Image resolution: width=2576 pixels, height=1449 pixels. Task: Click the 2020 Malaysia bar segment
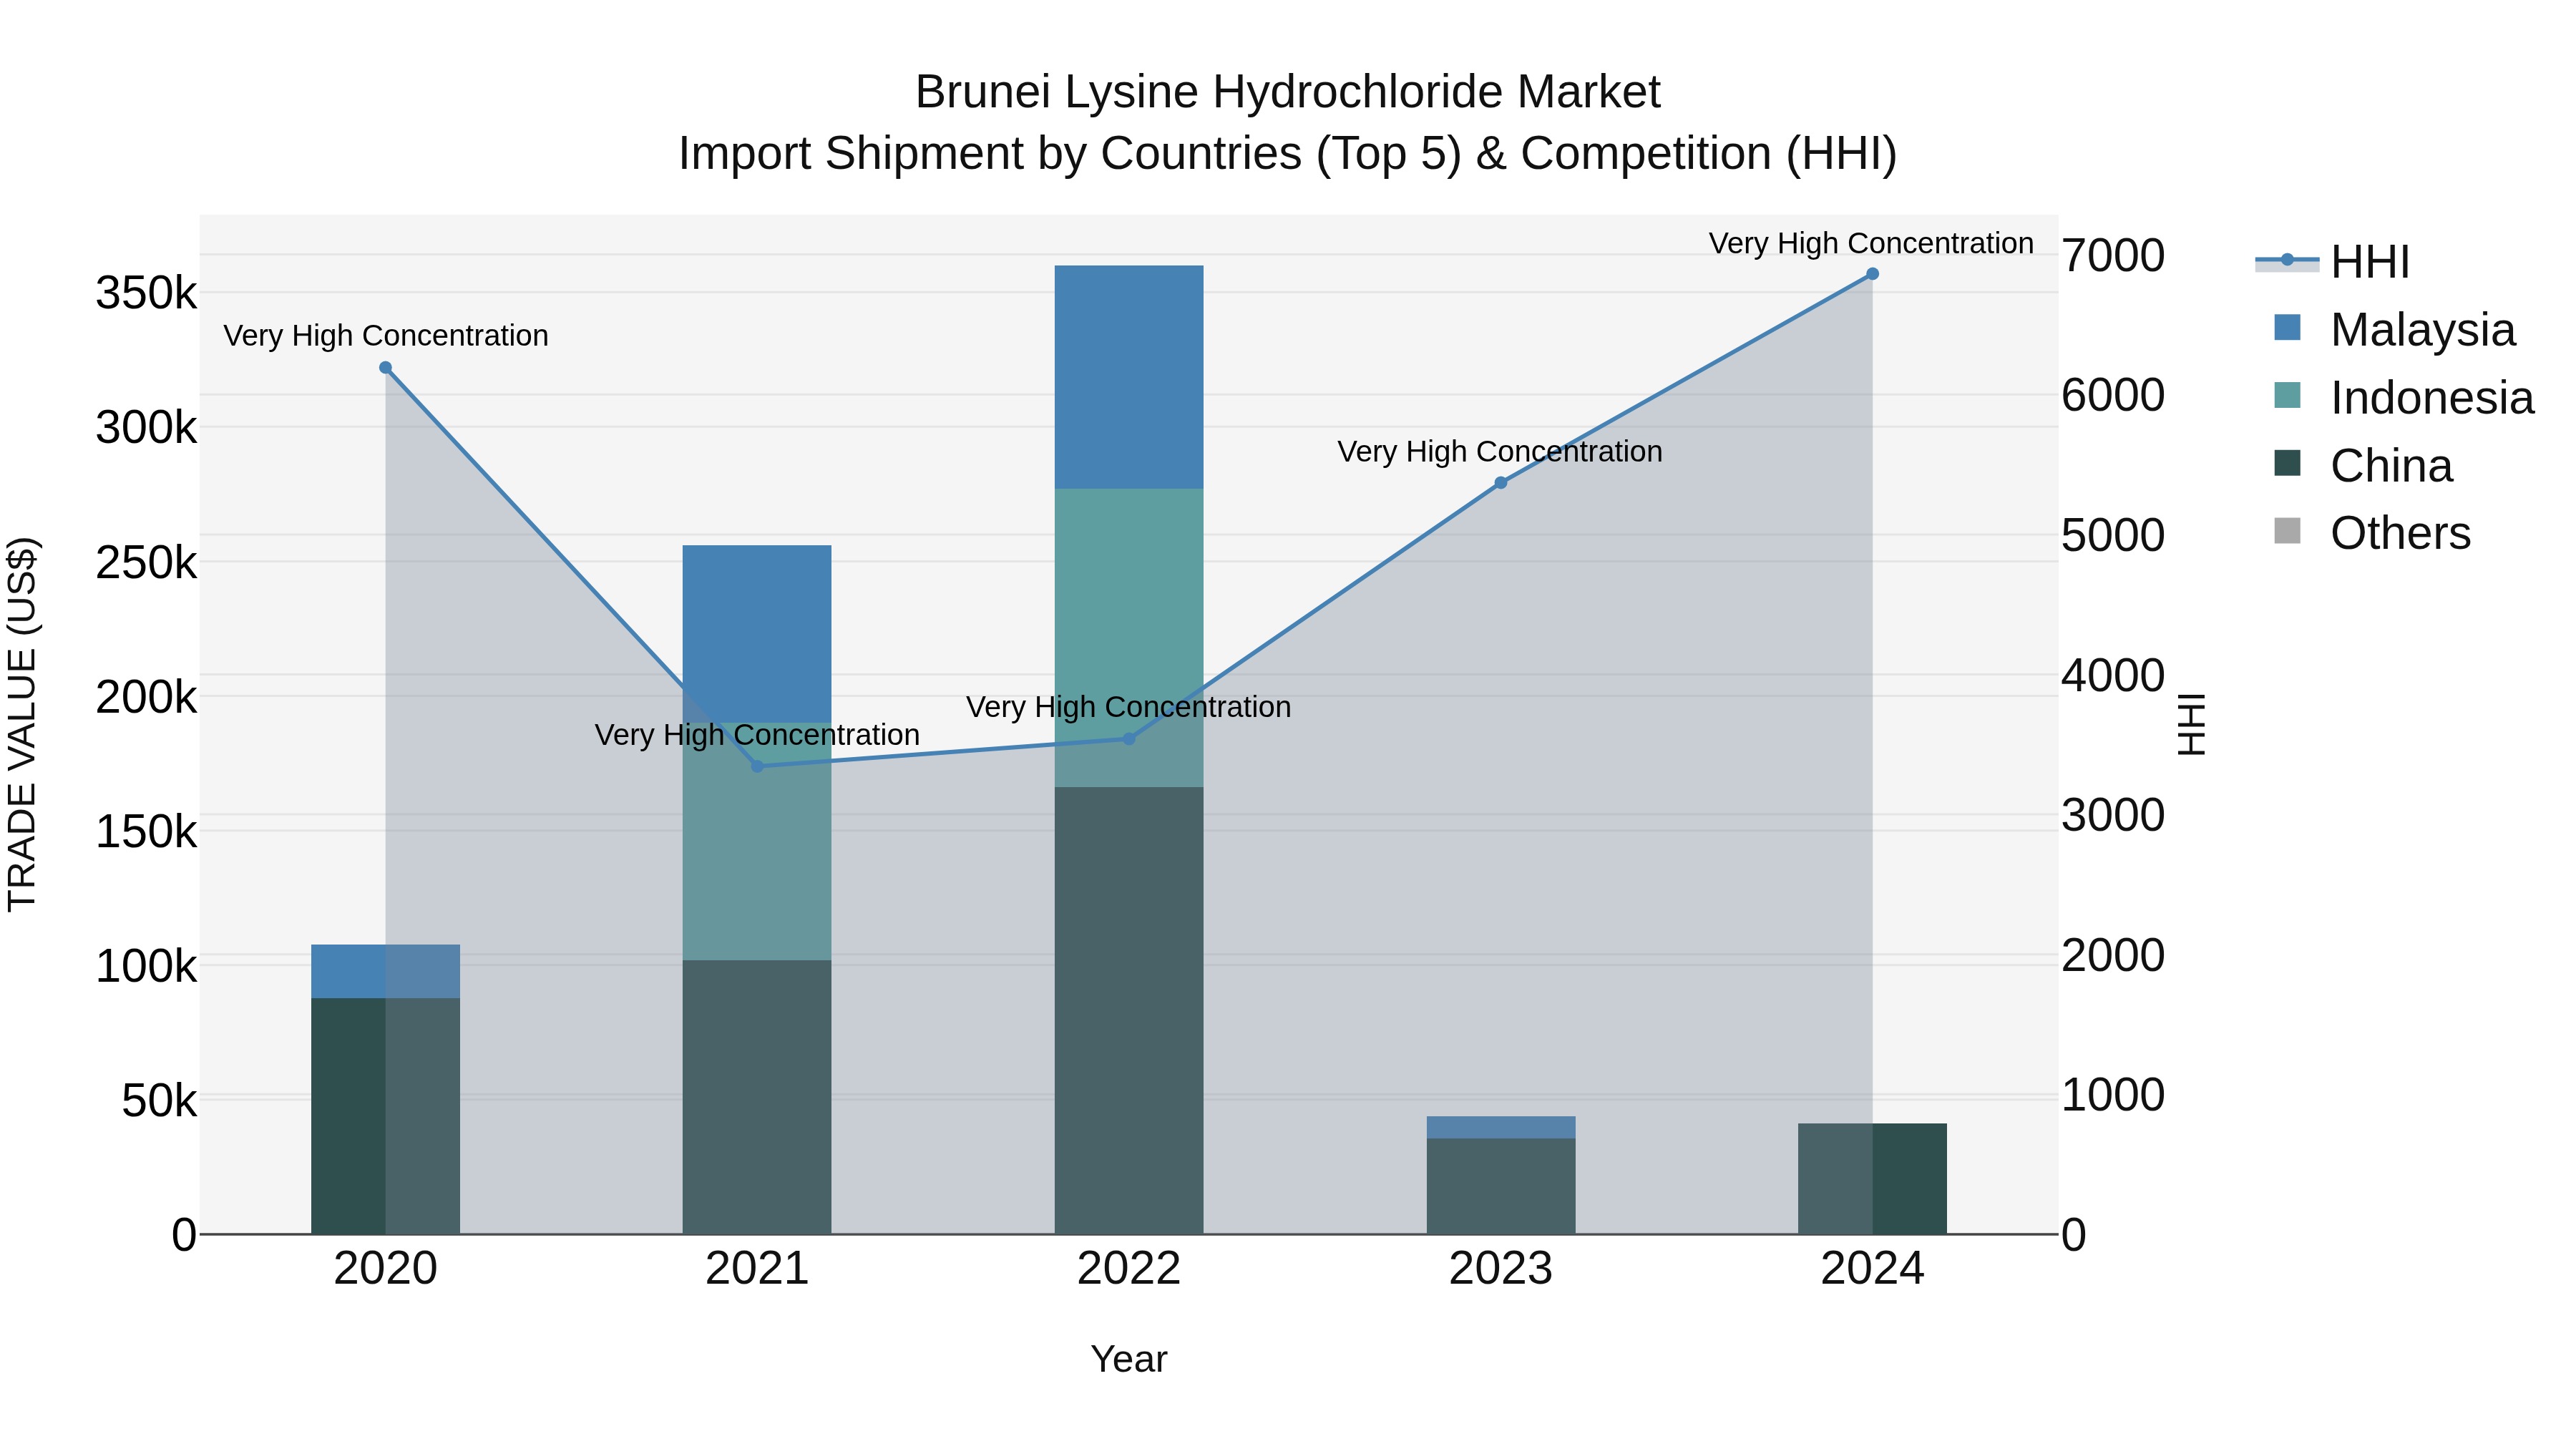point(386,971)
